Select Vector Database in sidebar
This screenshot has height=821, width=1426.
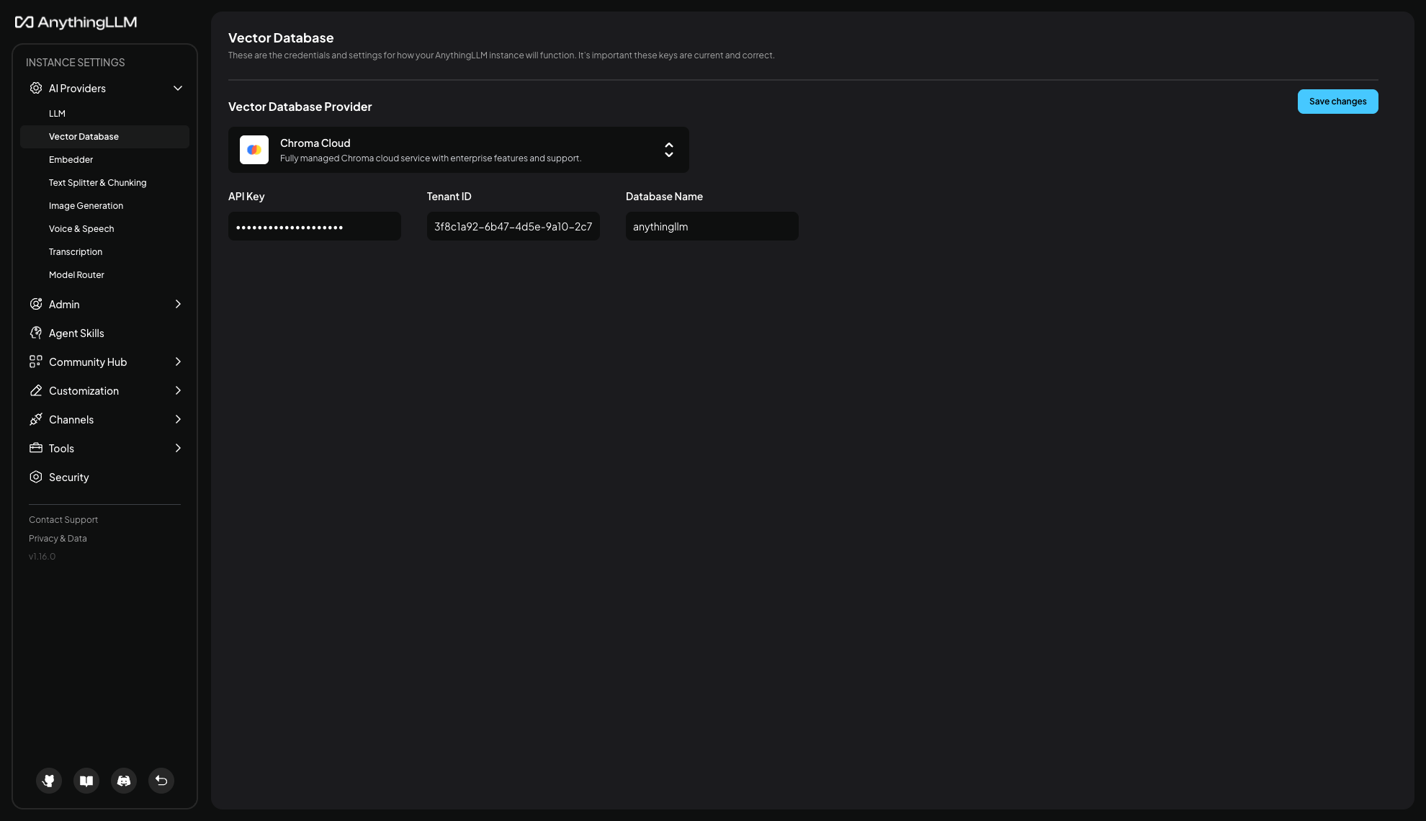pos(104,137)
